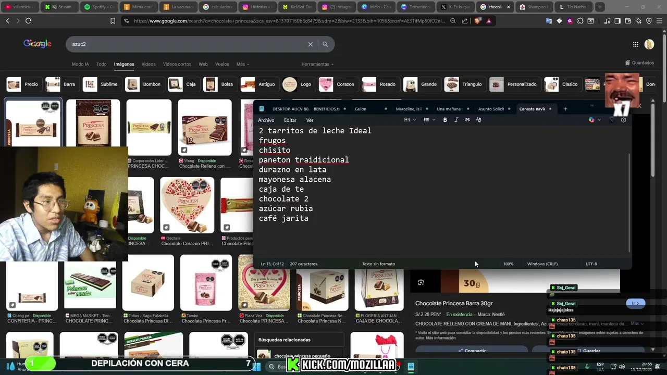Click the Windows Start button
The width and height of the screenshot is (667, 375).
tap(256, 367)
